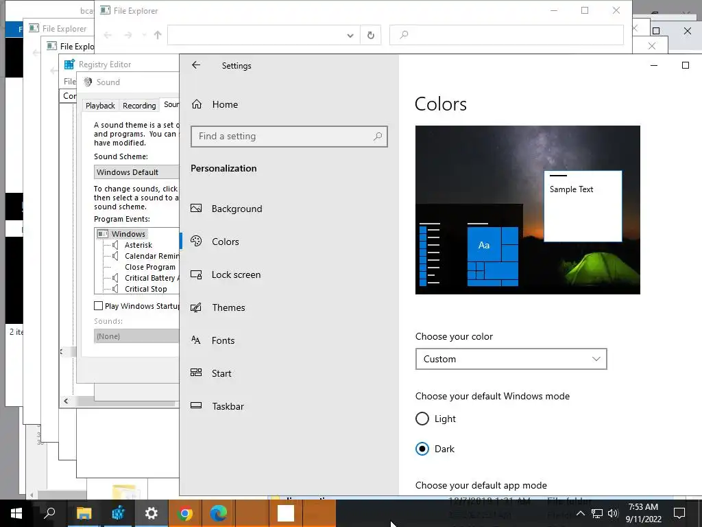Open the Action Center notifications
This screenshot has height=527, width=702.
tap(679, 513)
